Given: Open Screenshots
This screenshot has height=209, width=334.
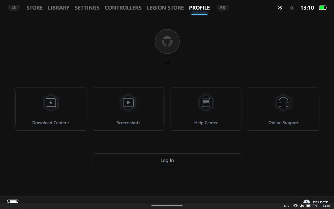Looking at the screenshot, I should (128, 109).
